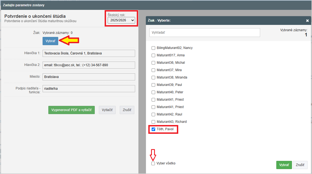Confirm selection with green Vybrať button
The image size is (312, 174).
pyautogui.click(x=284, y=165)
